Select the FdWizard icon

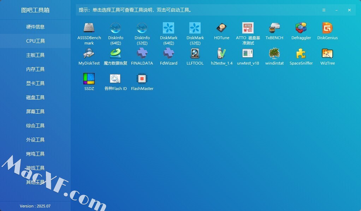click(168, 53)
